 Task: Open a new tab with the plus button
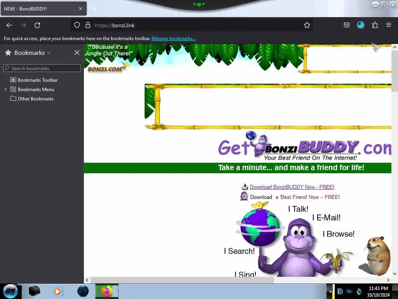[x=95, y=9]
